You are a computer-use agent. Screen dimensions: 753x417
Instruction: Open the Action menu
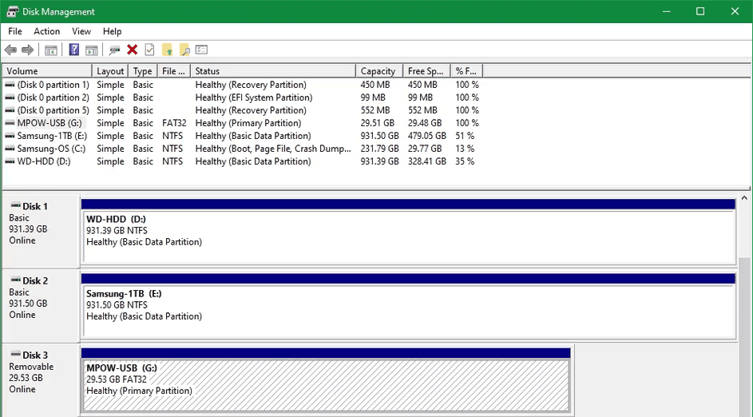point(46,31)
